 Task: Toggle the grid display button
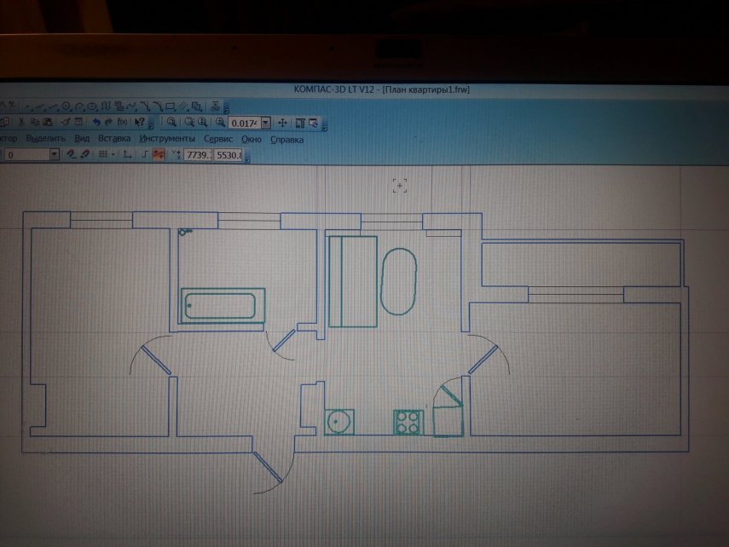[x=103, y=154]
